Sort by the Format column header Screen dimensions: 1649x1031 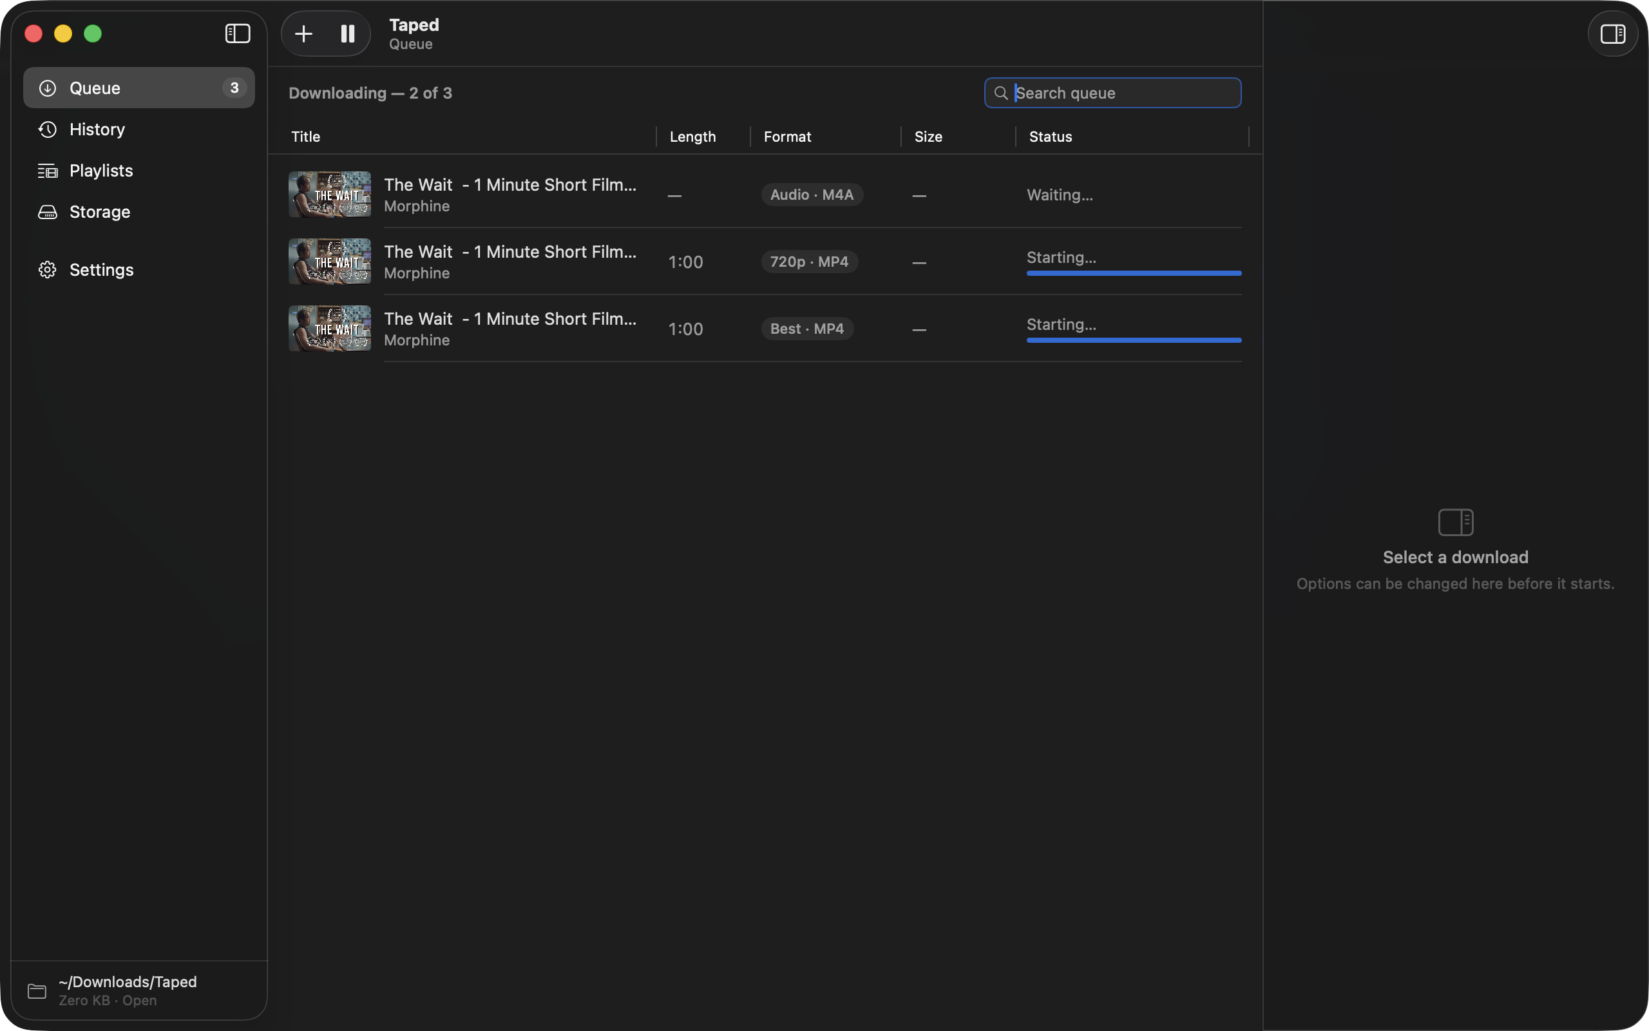787,137
